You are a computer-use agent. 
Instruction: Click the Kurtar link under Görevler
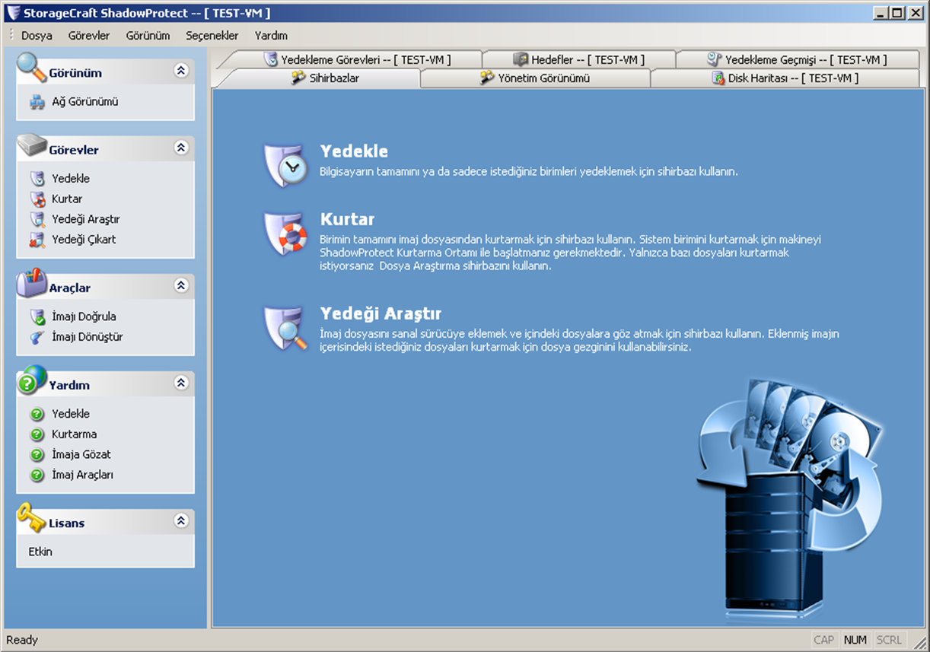click(x=67, y=199)
